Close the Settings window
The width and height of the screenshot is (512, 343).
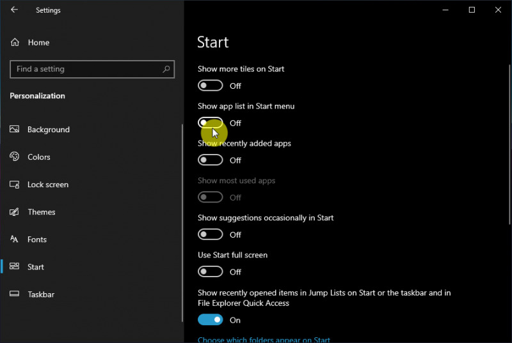point(498,10)
